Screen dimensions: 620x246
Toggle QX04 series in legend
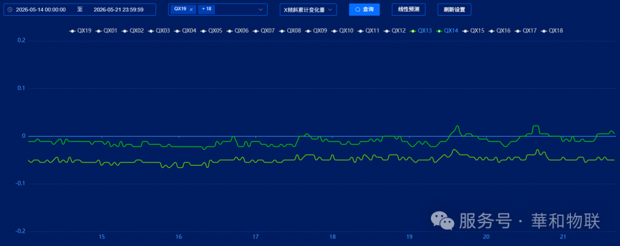click(185, 30)
